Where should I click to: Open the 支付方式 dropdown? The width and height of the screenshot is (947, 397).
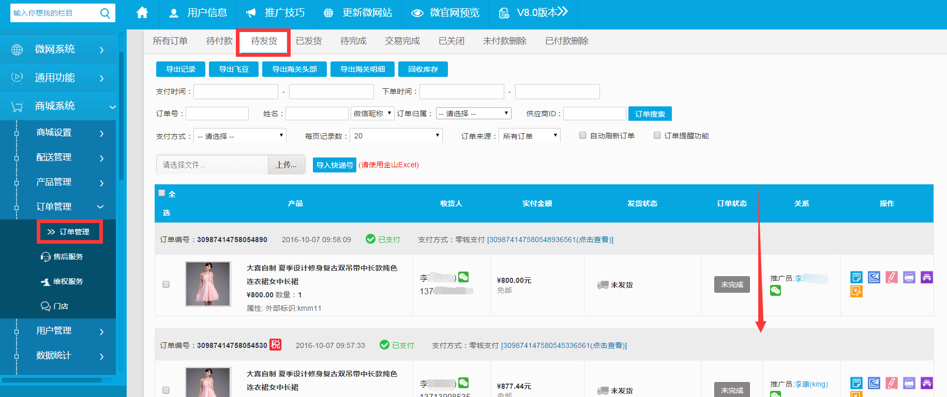[239, 136]
